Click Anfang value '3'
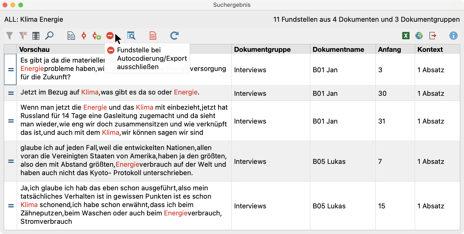This screenshot has width=464, height=234. click(x=380, y=70)
